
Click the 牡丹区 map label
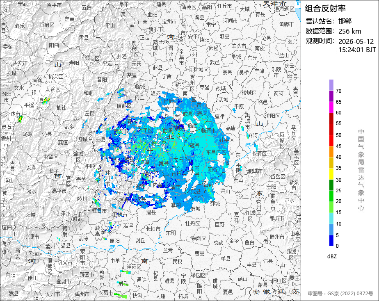pos(193,223)
